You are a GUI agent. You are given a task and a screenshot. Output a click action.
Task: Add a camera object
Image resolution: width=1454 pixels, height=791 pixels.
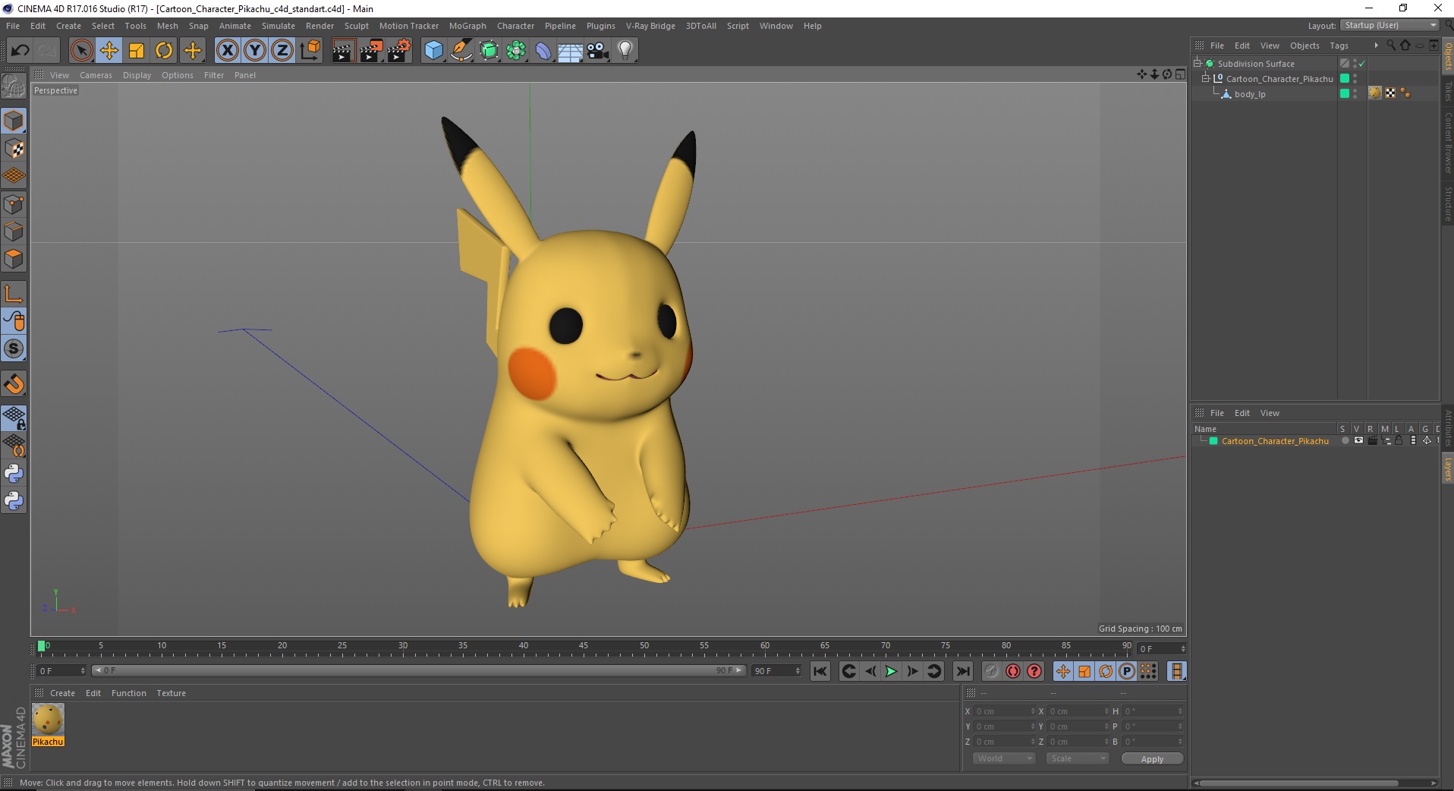coord(598,51)
